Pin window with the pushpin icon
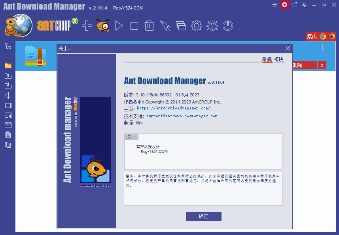 [x=305, y=4]
